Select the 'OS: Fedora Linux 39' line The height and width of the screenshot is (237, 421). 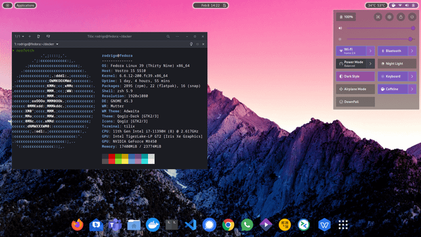(145, 66)
